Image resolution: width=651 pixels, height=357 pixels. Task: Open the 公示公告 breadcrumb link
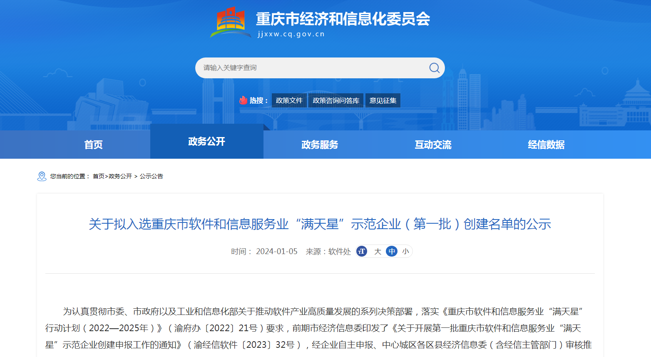click(x=152, y=176)
